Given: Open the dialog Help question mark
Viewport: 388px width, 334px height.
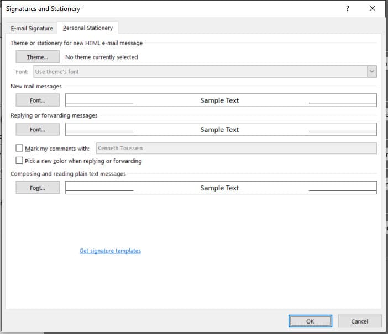Looking at the screenshot, I should 347,9.
